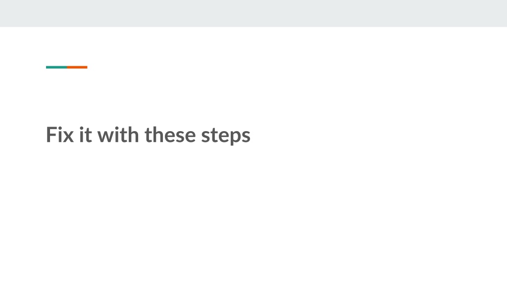The image size is (507, 285).
Task: Select the two-tone accent line above title
Action: (67, 67)
